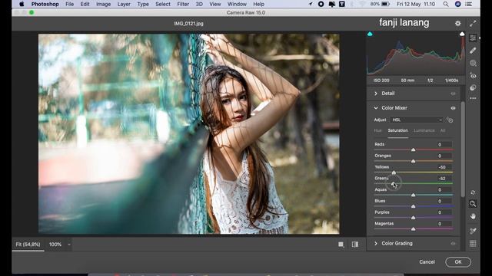Switch to the Hue tab
This screenshot has width=492, height=276.
(377, 130)
